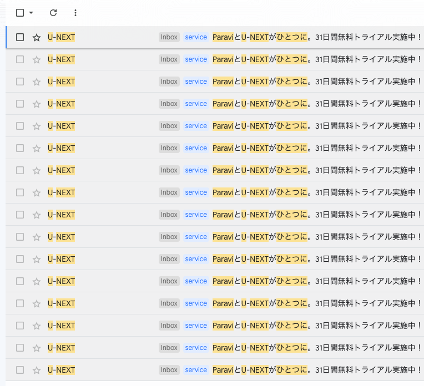Open the seventh email's Paravi subject line
The image size is (424, 386).
pos(317,170)
